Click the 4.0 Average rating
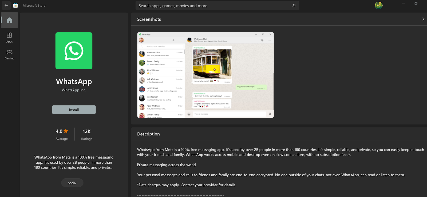 62,135
